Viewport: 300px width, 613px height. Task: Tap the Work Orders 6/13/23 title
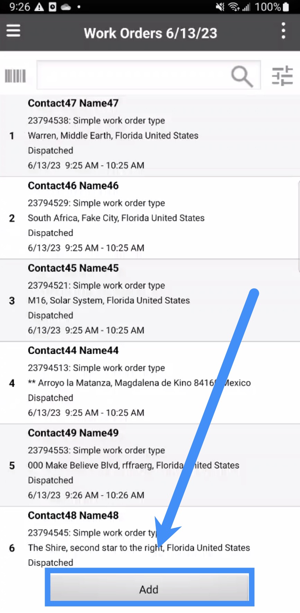point(150,33)
